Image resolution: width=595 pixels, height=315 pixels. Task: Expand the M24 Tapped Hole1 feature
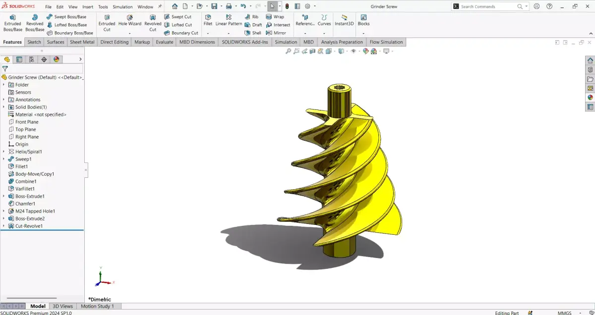tap(4, 211)
